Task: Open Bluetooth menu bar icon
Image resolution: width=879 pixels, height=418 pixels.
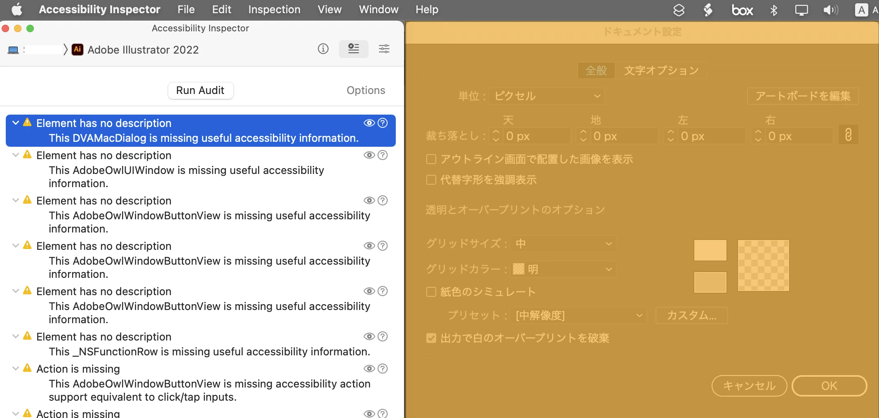Action: pyautogui.click(x=773, y=9)
